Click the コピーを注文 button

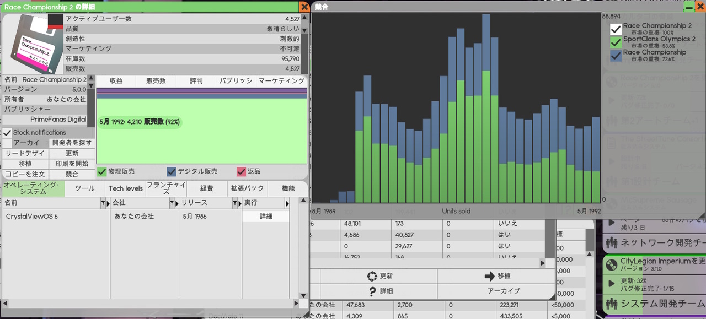[x=25, y=175]
